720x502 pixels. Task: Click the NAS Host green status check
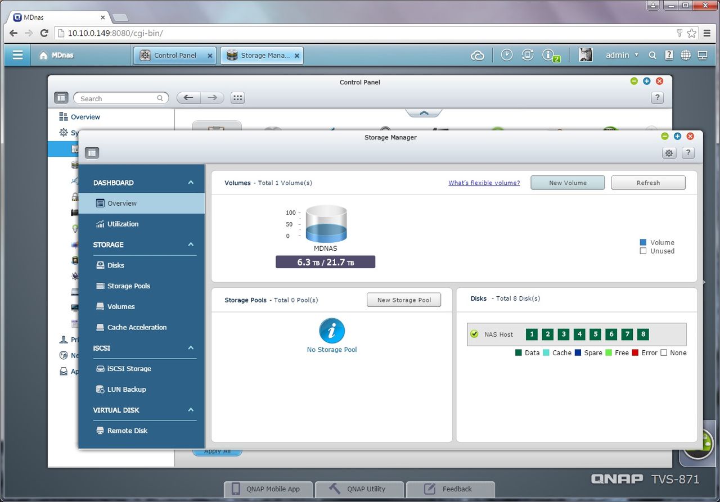[474, 334]
